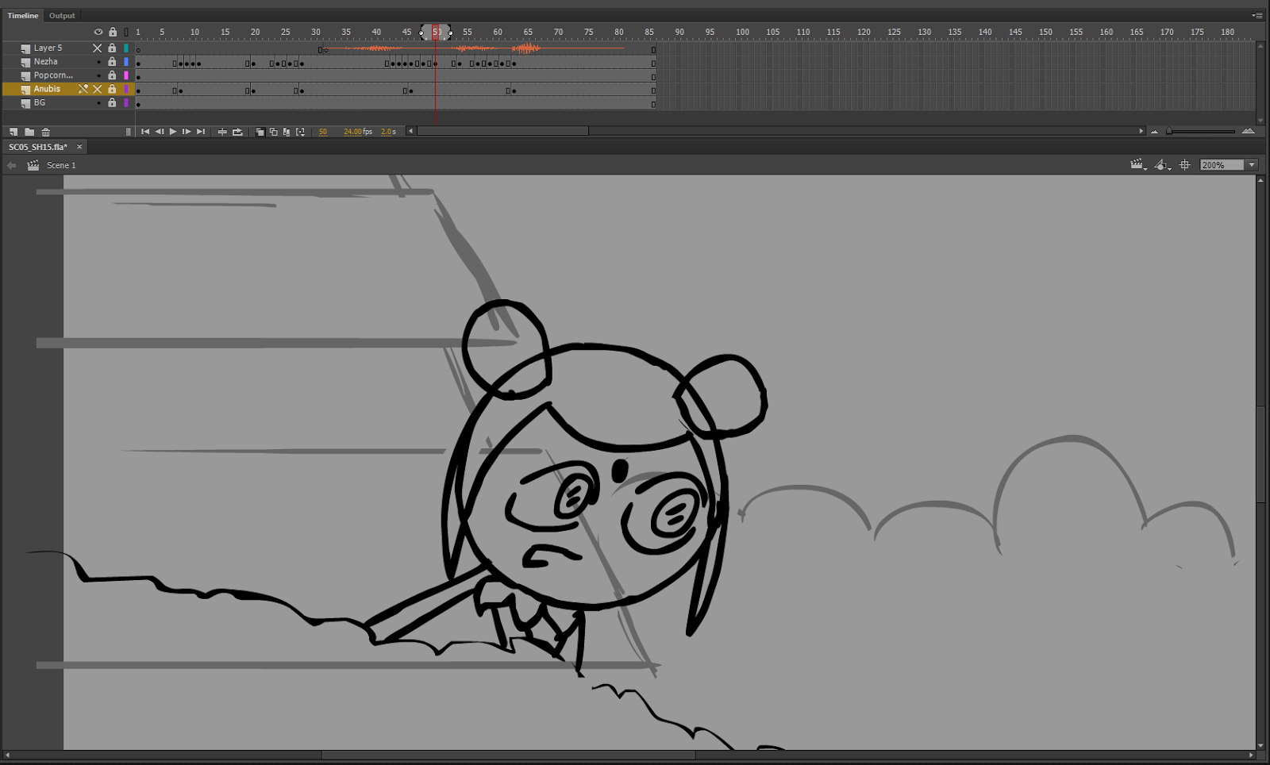The image size is (1270, 765).
Task: Show hidden Layer 5 via X mark
Action: click(98, 48)
